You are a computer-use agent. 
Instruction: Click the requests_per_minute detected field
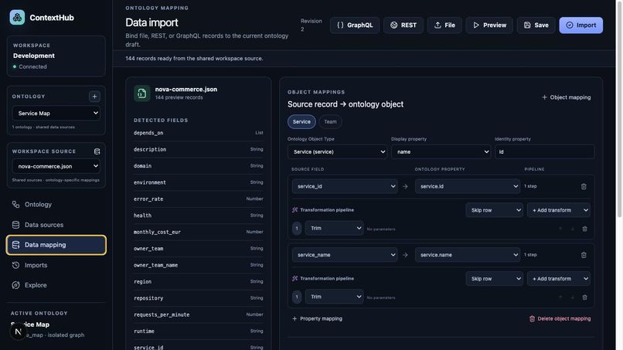[x=199, y=314]
